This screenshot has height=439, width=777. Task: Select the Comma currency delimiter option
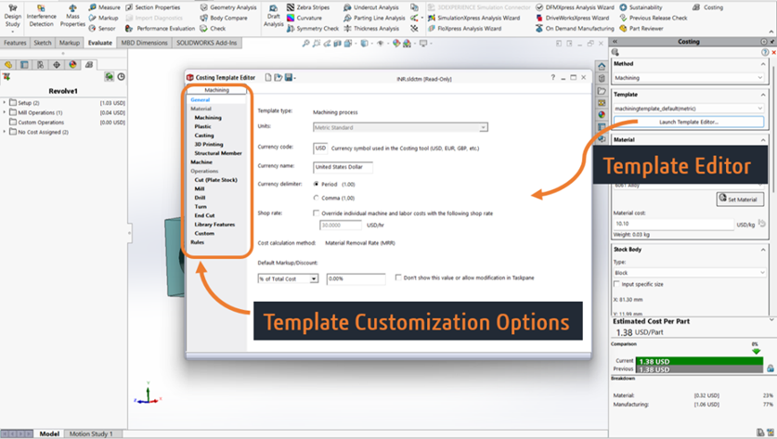click(x=317, y=198)
